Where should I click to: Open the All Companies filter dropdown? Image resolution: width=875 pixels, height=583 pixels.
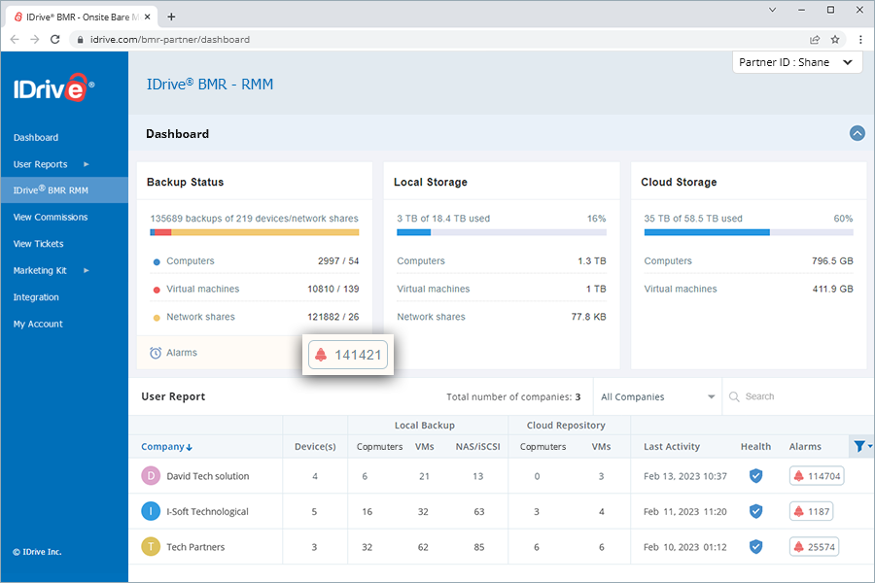coord(658,396)
